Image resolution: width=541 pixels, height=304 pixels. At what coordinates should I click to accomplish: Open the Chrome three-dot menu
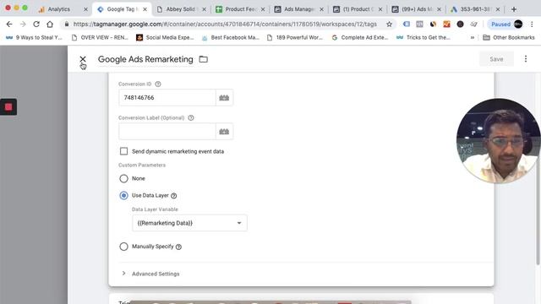(532, 24)
